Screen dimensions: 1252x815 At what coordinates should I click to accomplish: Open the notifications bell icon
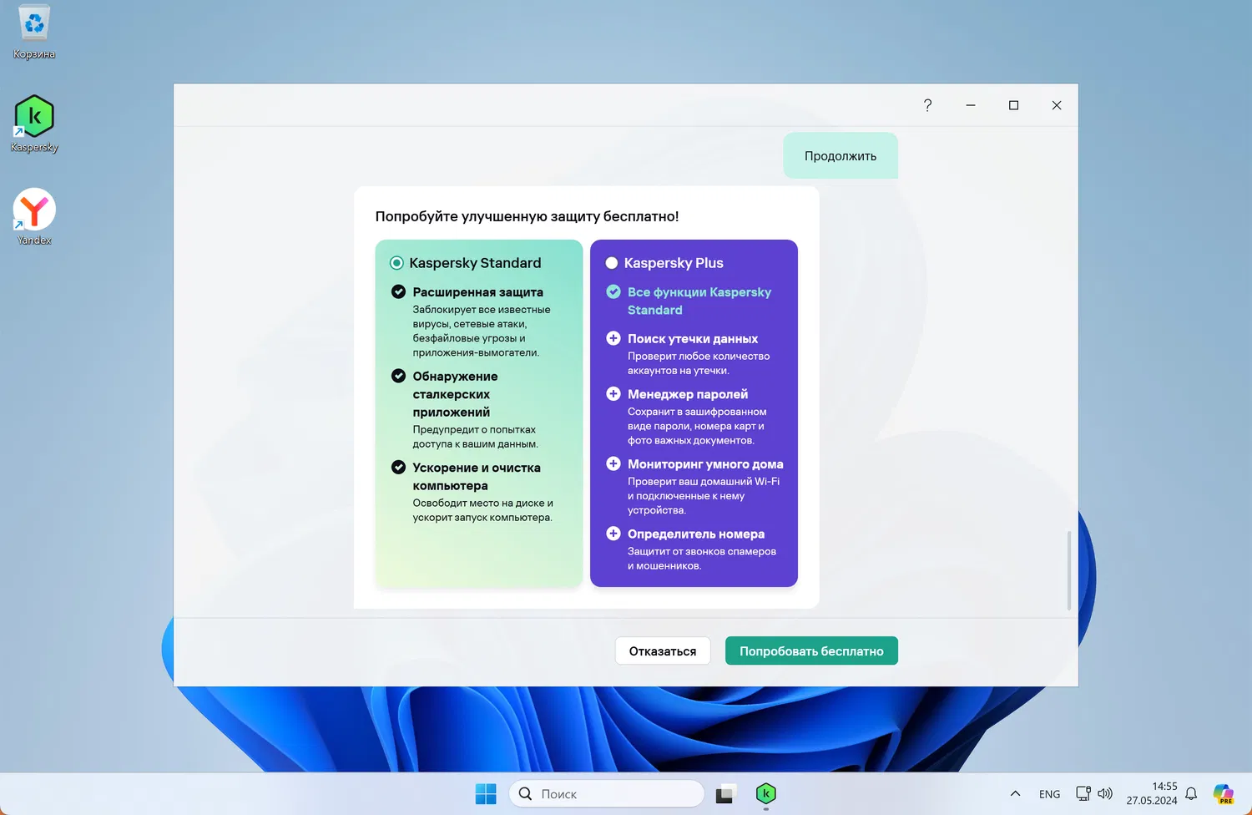click(1191, 793)
